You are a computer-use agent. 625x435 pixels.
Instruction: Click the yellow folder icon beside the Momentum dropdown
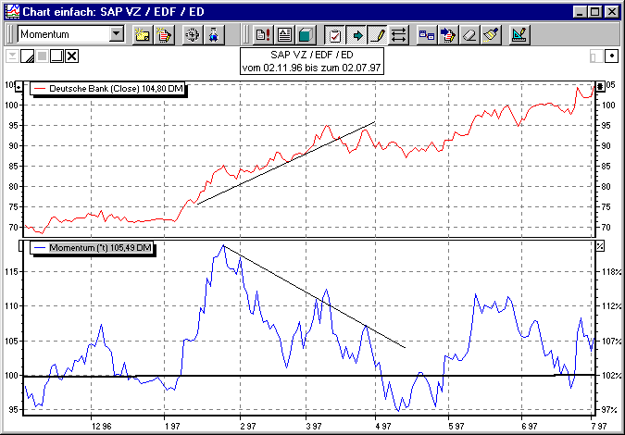[143, 35]
